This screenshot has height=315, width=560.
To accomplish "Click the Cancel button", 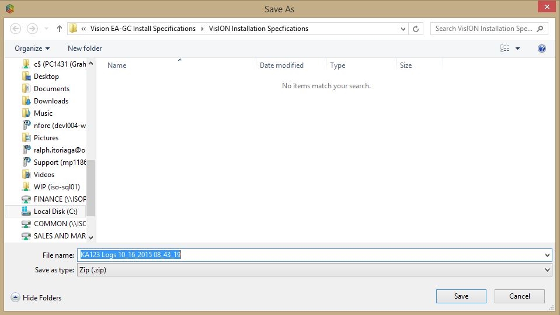I will pyautogui.click(x=519, y=296).
